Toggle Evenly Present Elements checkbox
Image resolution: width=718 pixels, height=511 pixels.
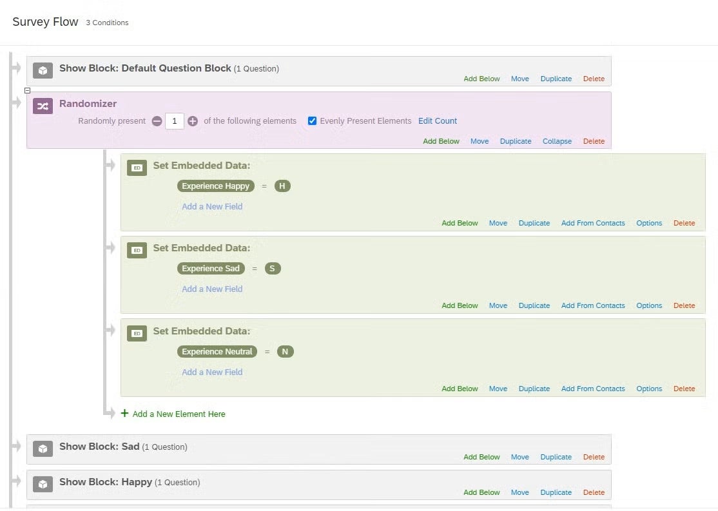click(x=313, y=121)
